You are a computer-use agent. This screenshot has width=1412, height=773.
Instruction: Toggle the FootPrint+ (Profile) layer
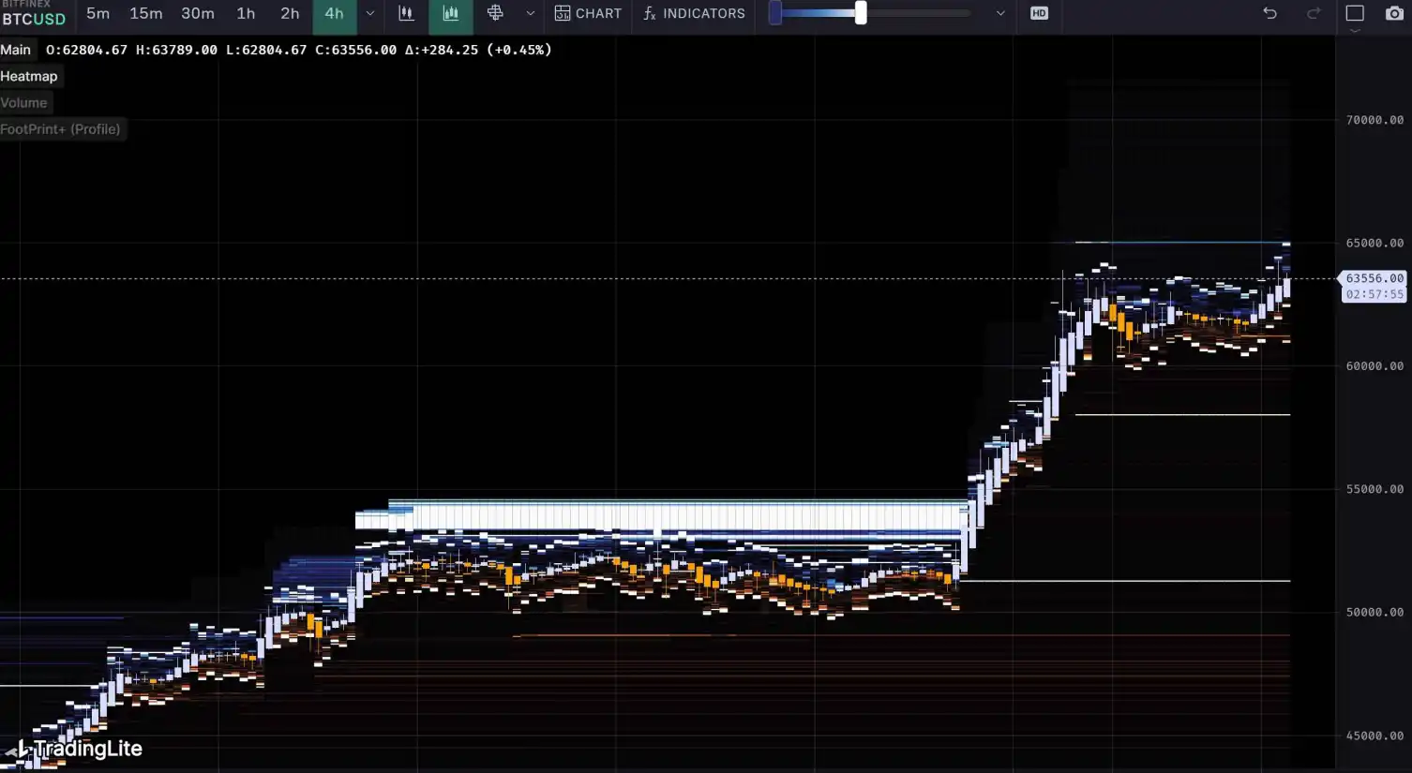click(x=61, y=129)
